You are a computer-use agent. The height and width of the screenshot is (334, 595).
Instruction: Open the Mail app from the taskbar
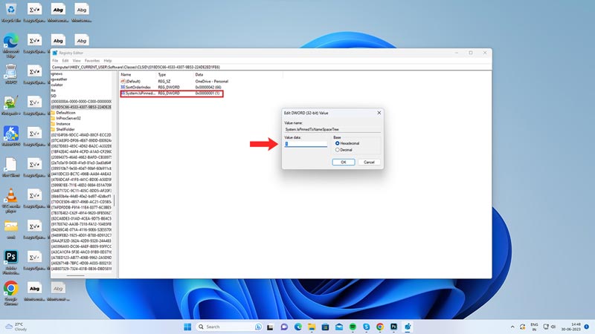339,327
